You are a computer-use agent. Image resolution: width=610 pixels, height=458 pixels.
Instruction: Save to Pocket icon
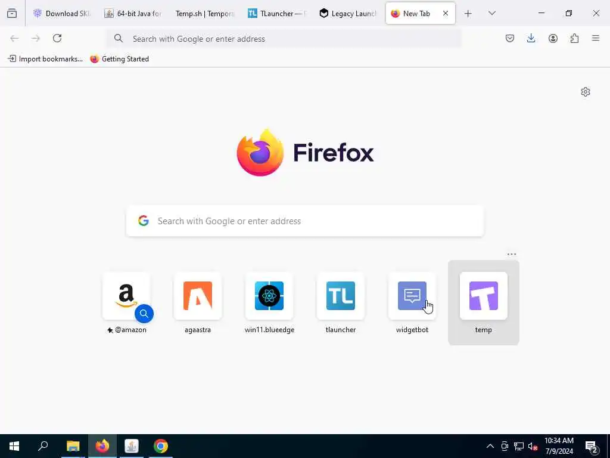pos(510,38)
